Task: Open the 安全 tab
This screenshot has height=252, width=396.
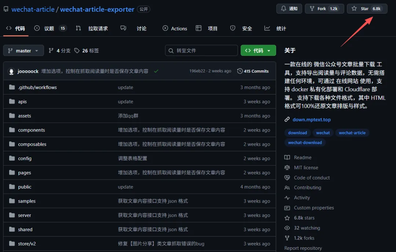Action: tap(241, 29)
